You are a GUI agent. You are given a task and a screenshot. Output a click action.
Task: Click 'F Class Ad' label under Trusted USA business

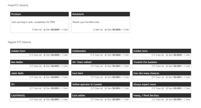[x=159, y=66]
